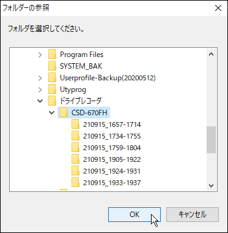Expand the Userprofile-Backup(20200512) node
The image size is (228, 233).
[40, 78]
